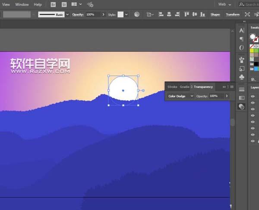This screenshot has width=259, height=210.
Task: Open the Paragraph panel icon
Action: point(242,39)
